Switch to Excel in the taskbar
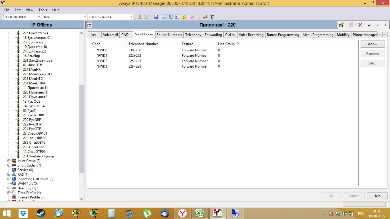 [x=199, y=213]
